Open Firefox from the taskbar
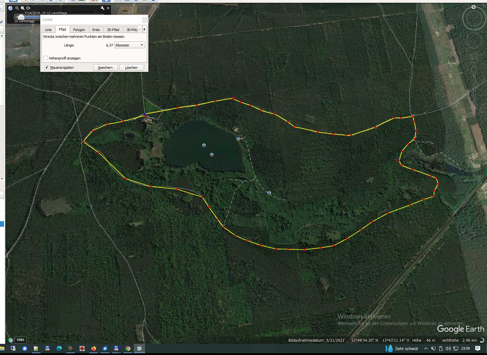Image resolution: width=487 pixels, height=355 pixels. click(x=93, y=348)
